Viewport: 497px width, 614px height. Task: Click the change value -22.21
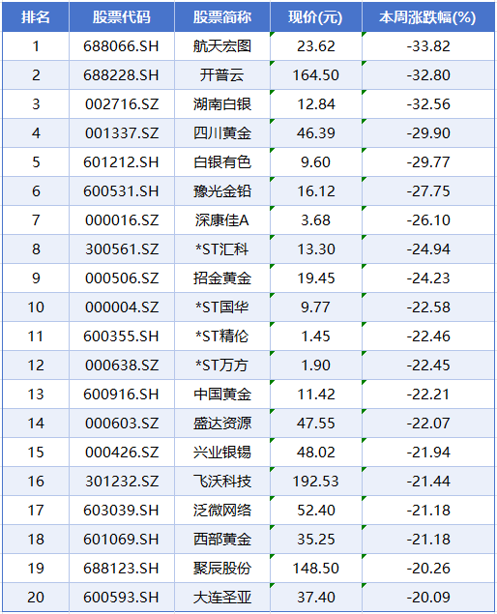coord(428,394)
